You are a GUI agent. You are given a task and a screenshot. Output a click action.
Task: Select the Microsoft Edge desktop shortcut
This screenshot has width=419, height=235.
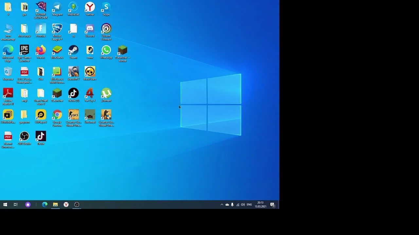coord(8,53)
